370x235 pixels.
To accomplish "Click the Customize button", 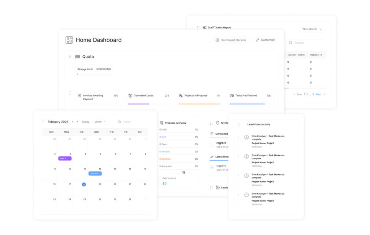I will (265, 40).
